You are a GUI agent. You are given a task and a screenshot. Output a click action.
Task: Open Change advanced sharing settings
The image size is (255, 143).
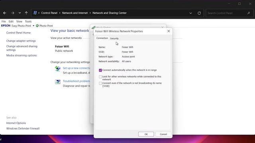pos(22,48)
